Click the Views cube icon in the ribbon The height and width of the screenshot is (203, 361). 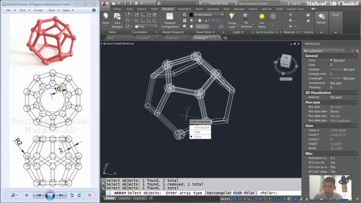point(105,16)
